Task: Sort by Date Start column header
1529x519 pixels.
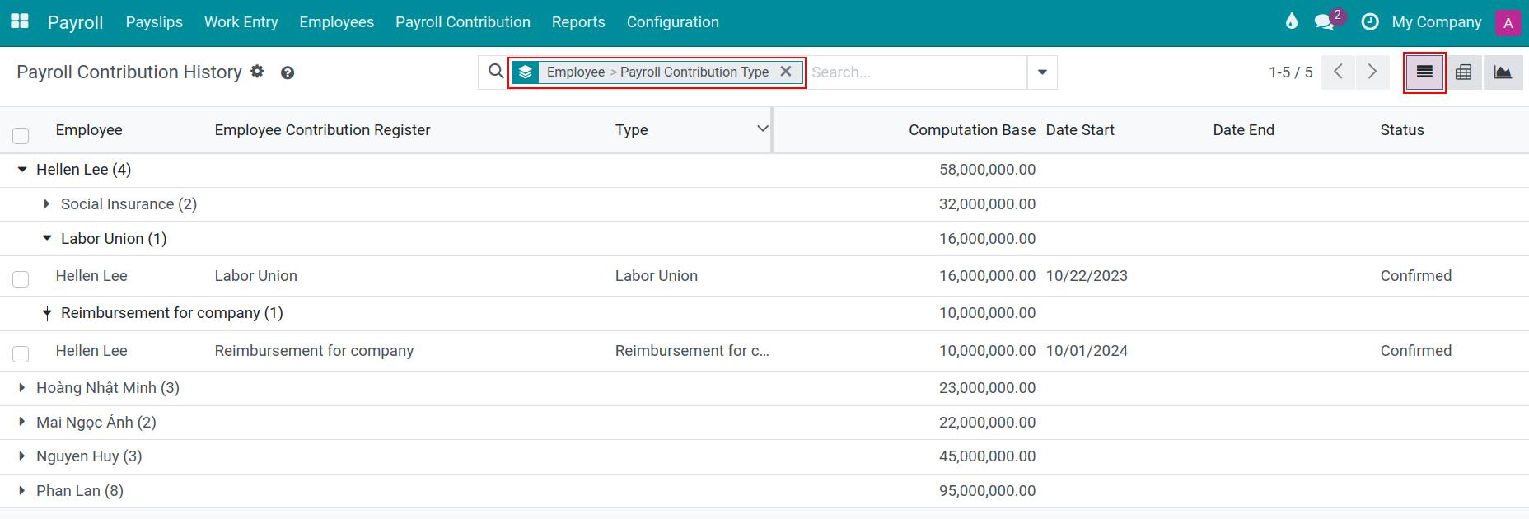Action: [x=1080, y=130]
